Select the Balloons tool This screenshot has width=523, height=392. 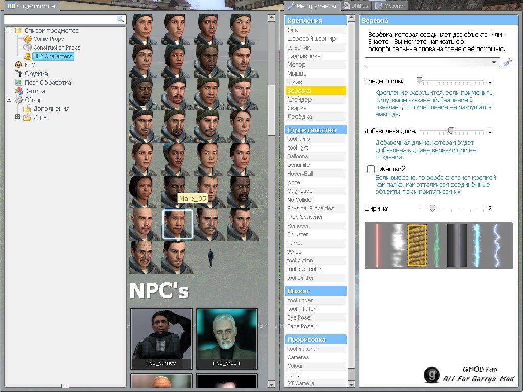click(x=316, y=156)
